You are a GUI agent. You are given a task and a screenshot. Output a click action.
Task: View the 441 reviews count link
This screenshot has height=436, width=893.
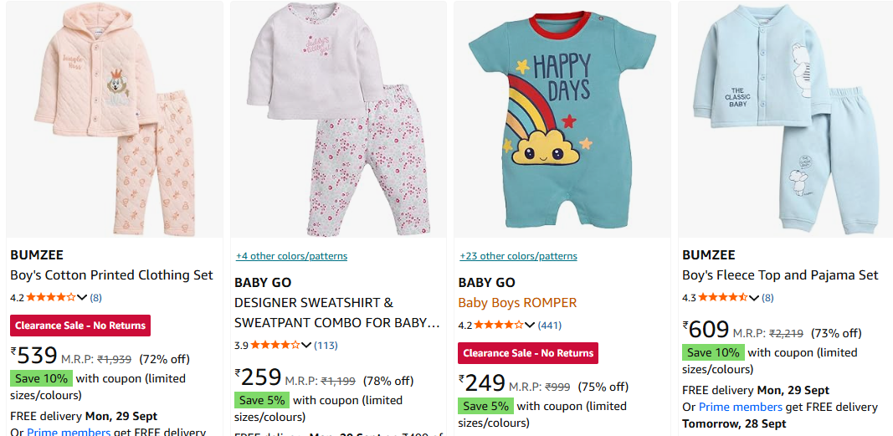coord(549,325)
